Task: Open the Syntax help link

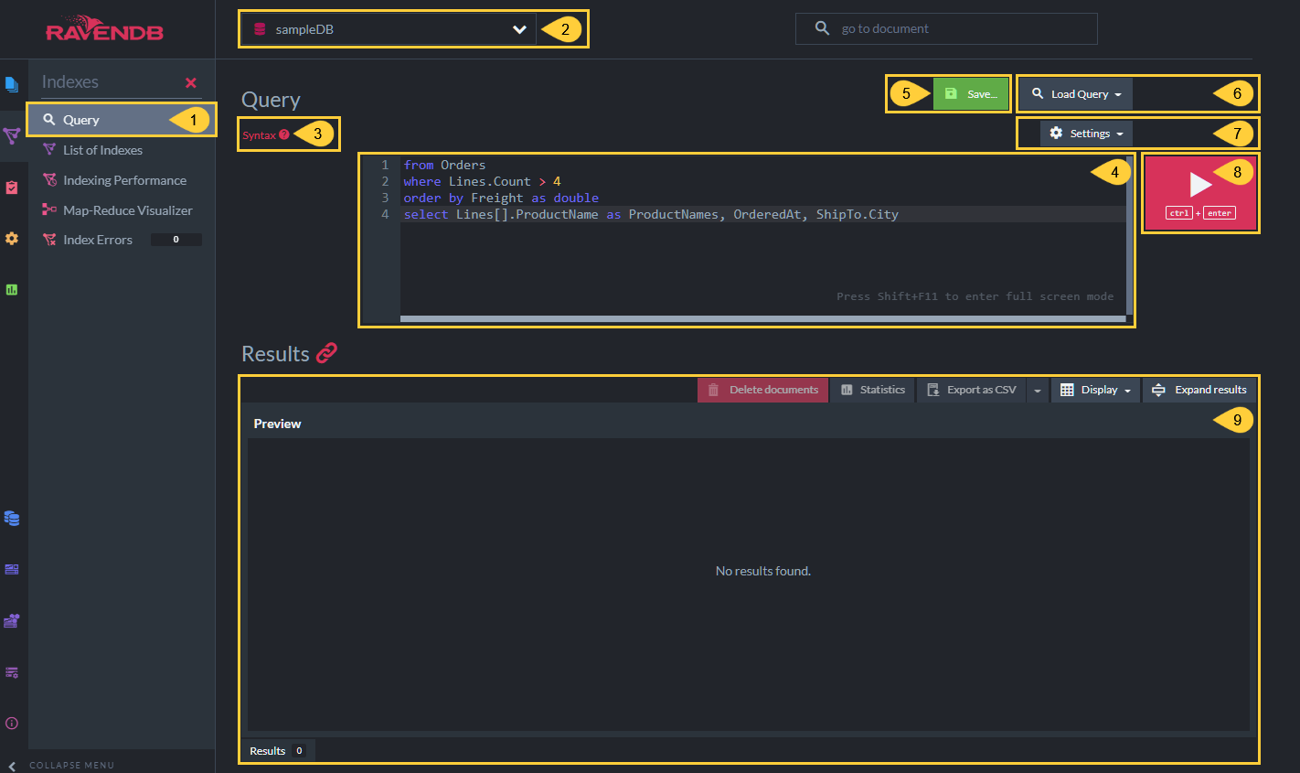Action: tap(259, 135)
